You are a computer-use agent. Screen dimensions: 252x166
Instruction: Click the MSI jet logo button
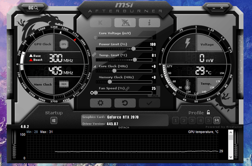pos(125,22)
